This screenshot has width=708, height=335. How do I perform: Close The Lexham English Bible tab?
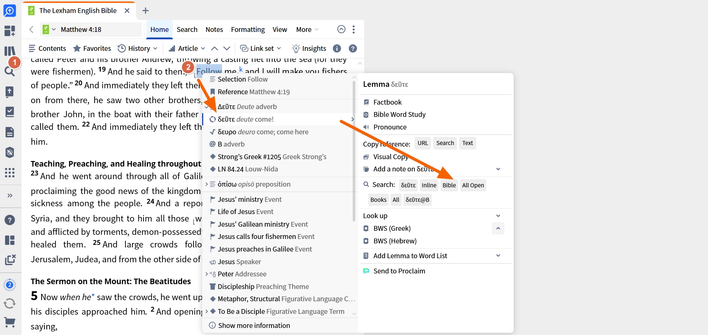tap(127, 11)
